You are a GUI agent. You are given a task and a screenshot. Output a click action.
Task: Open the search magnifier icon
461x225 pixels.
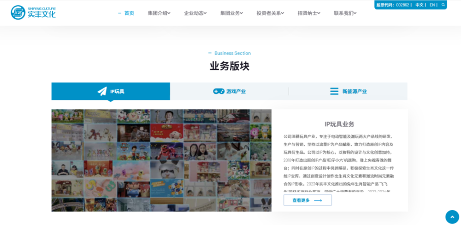tap(443, 5)
